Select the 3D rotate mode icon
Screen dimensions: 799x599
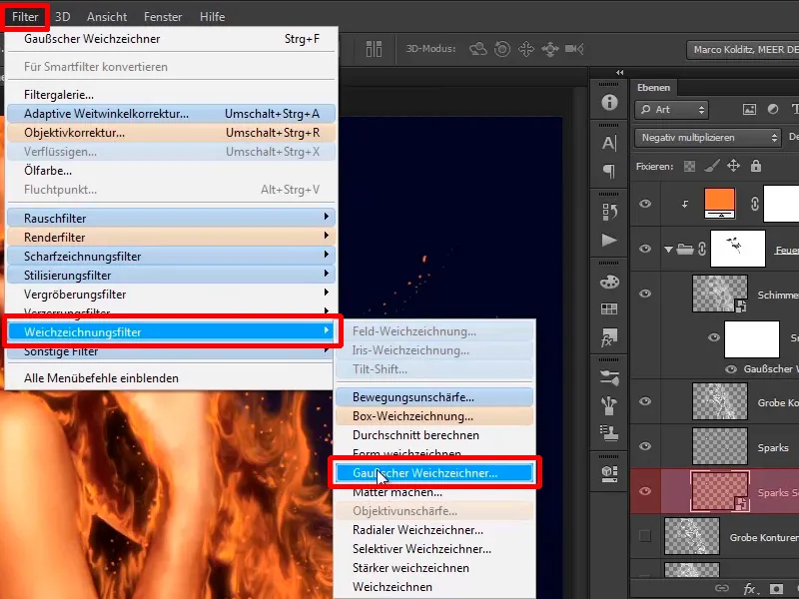[478, 49]
